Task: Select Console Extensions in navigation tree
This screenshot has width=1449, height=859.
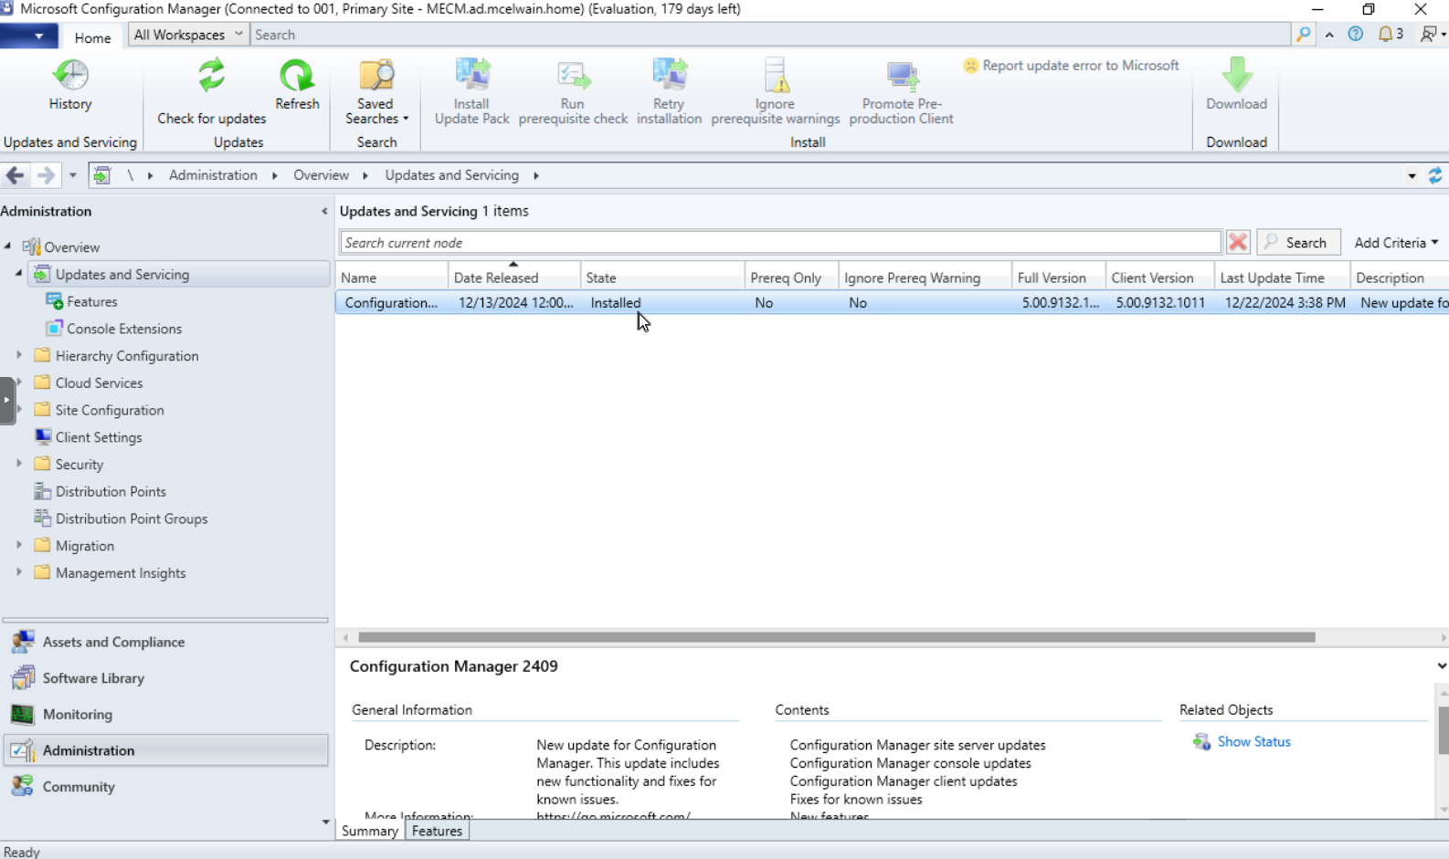Action: click(123, 329)
